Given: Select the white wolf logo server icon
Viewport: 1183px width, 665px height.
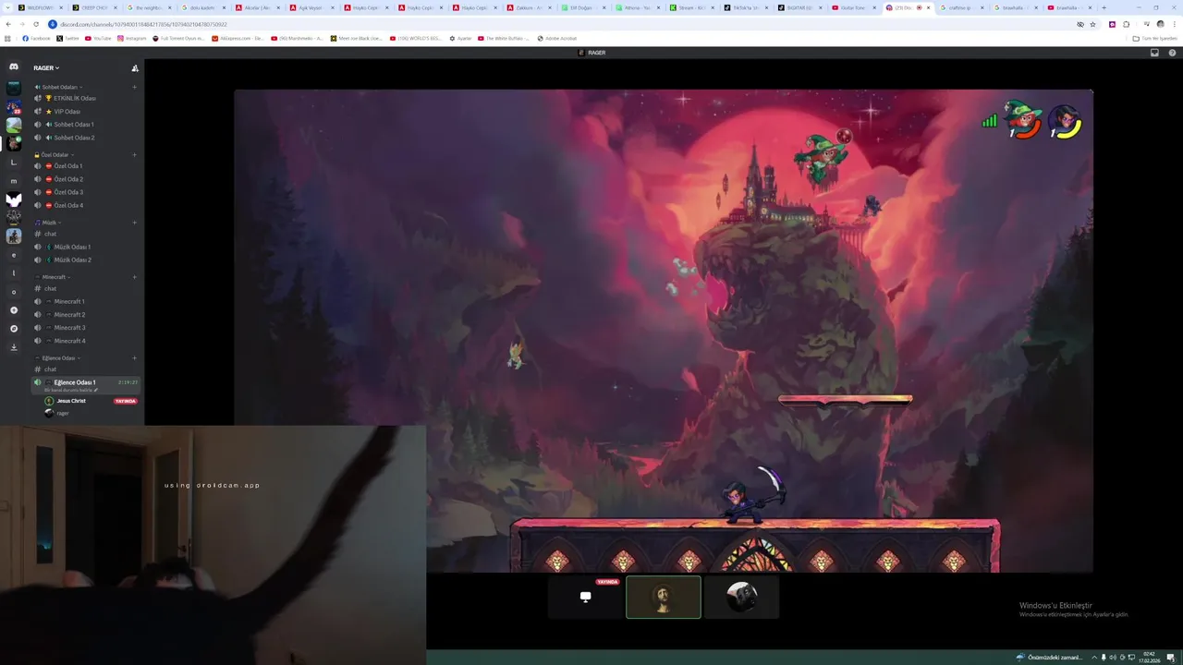Looking at the screenshot, I should [x=14, y=199].
